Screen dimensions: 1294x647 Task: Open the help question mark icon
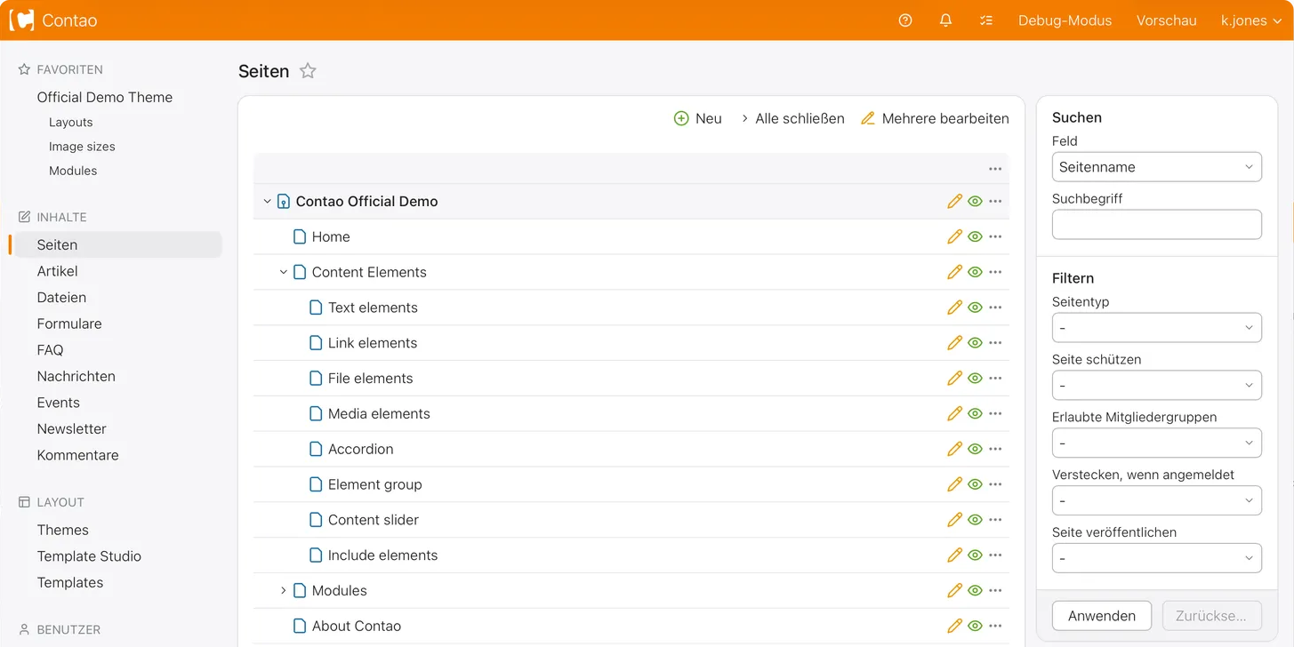905,20
